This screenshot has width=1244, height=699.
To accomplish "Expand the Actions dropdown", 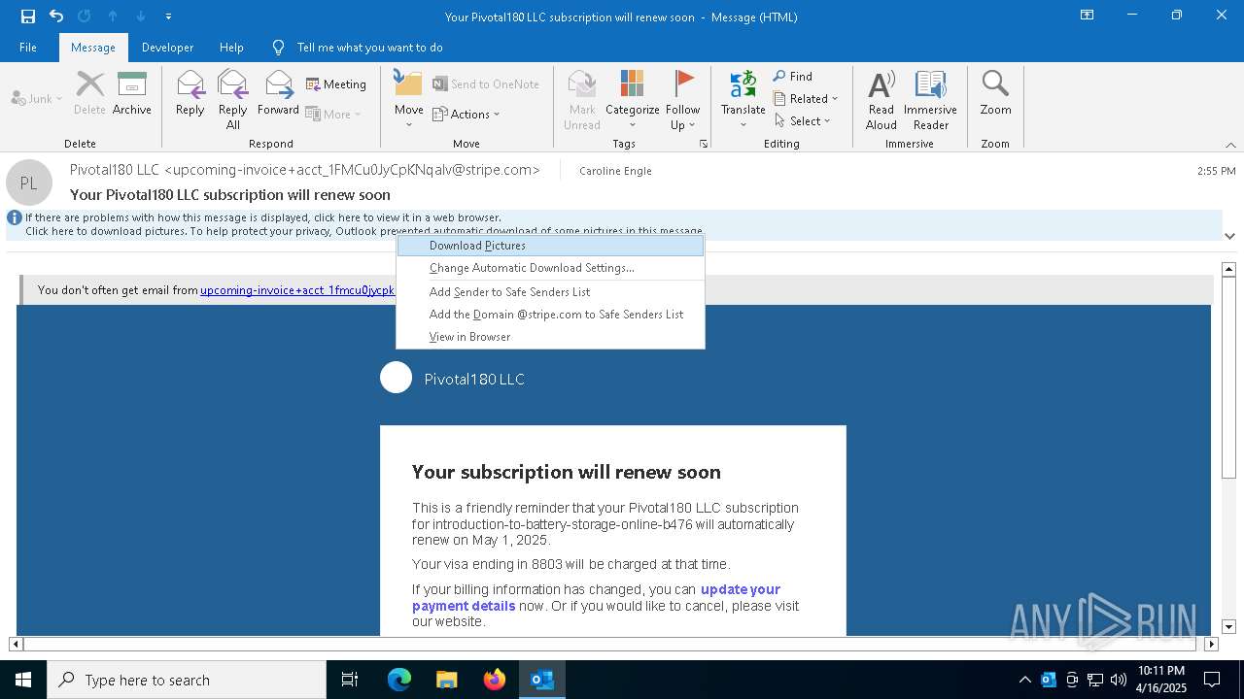I will pos(466,114).
